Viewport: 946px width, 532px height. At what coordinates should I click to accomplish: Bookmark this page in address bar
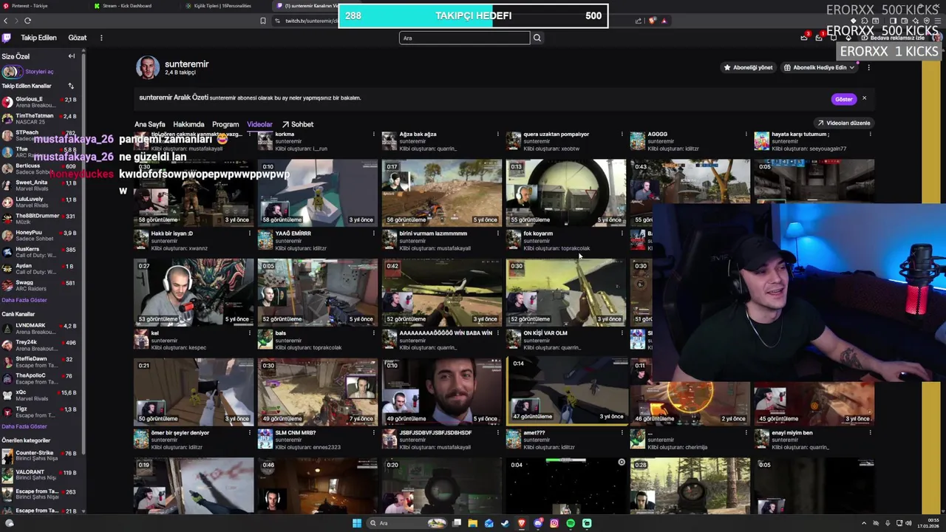click(x=263, y=21)
